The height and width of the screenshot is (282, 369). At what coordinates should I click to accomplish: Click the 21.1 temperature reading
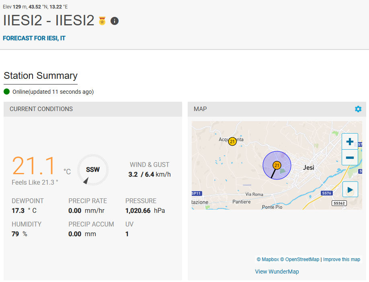tap(34, 166)
